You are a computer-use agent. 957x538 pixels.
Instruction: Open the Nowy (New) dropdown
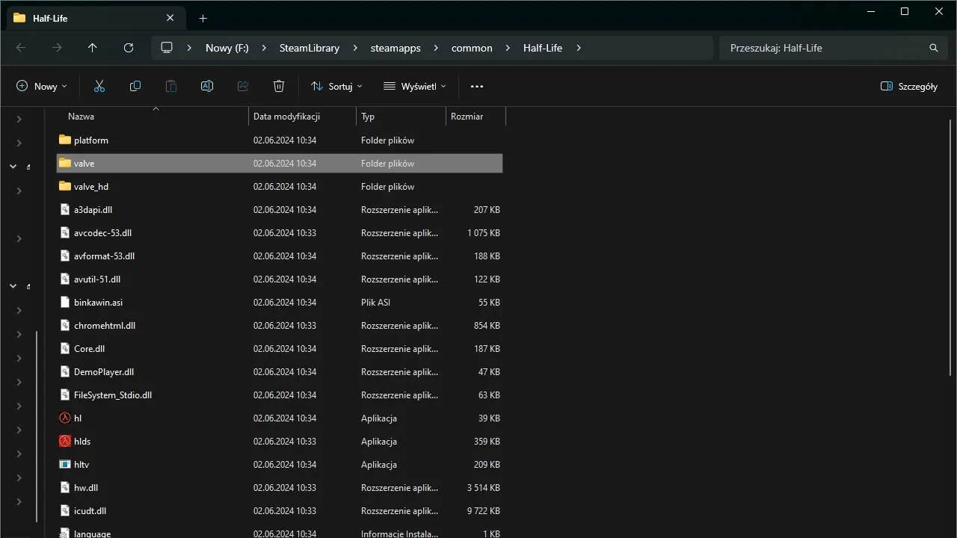pos(42,87)
